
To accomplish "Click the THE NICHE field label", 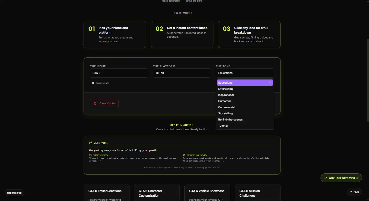I will click(98, 66).
